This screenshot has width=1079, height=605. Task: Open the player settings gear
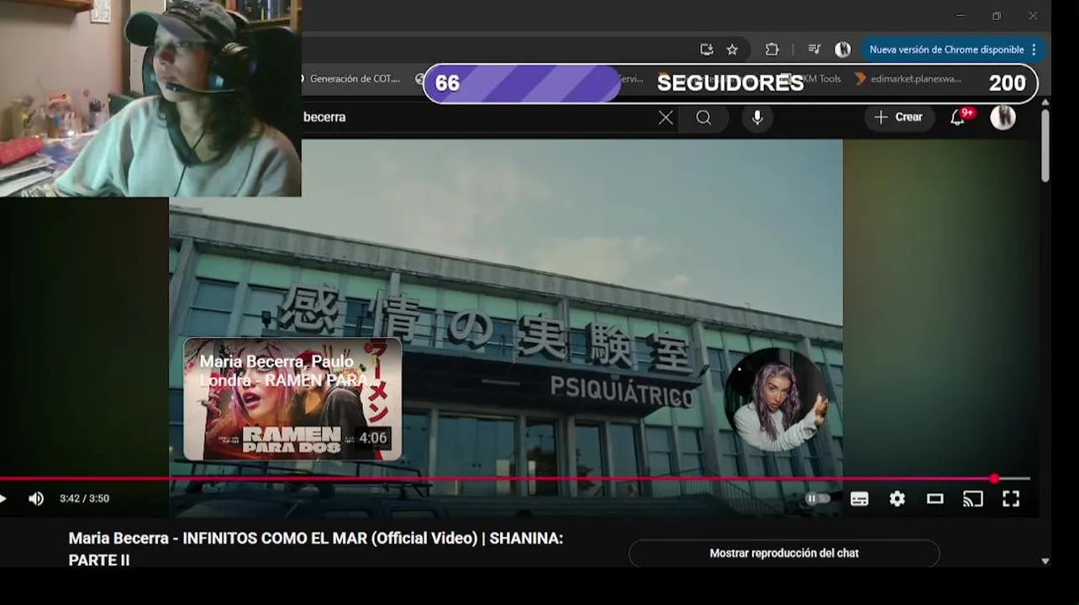(x=897, y=499)
